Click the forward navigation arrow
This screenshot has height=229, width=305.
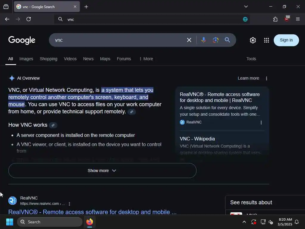click(18, 19)
